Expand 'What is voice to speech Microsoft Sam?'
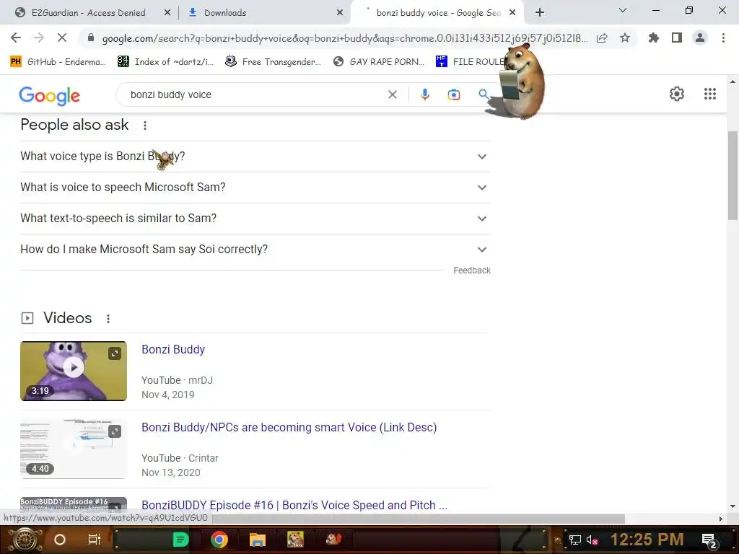The image size is (739, 554). (255, 188)
